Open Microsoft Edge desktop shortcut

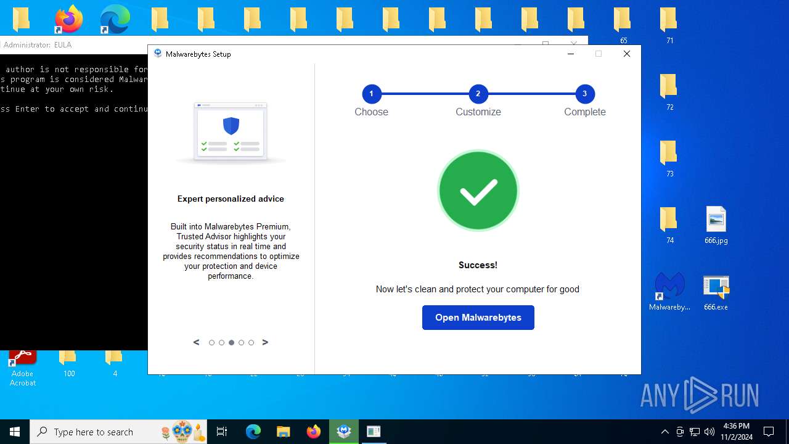coord(115,19)
